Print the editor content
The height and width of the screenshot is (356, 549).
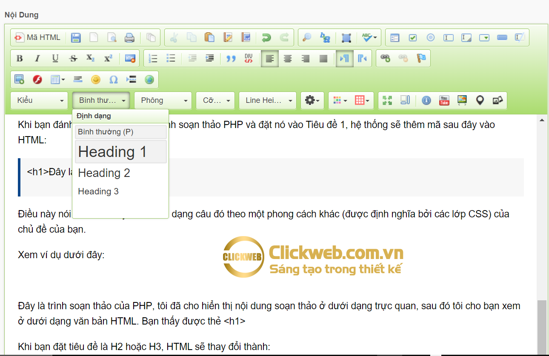tap(129, 37)
